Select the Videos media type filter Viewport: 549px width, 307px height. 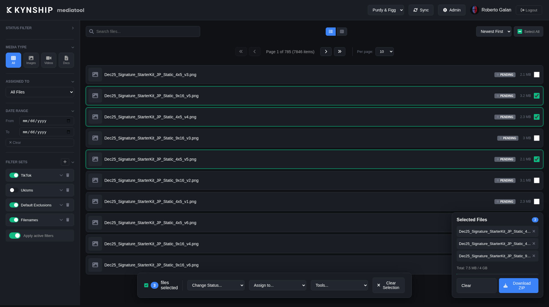[48, 60]
